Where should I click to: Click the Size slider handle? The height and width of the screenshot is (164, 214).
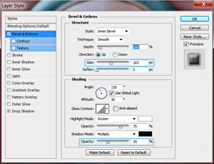click(x=111, y=63)
